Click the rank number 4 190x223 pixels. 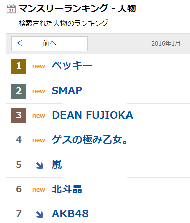[19, 140]
